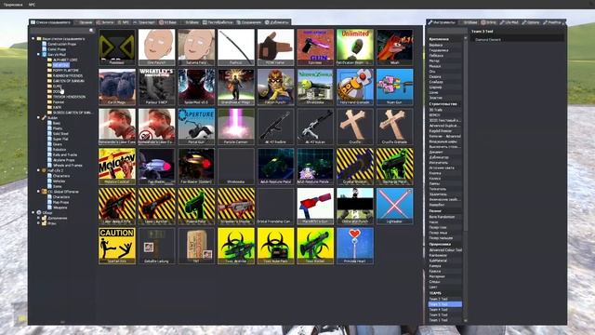595x335 pixels.
Task: Switch to the Сохранения tab
Action: (x=249, y=22)
